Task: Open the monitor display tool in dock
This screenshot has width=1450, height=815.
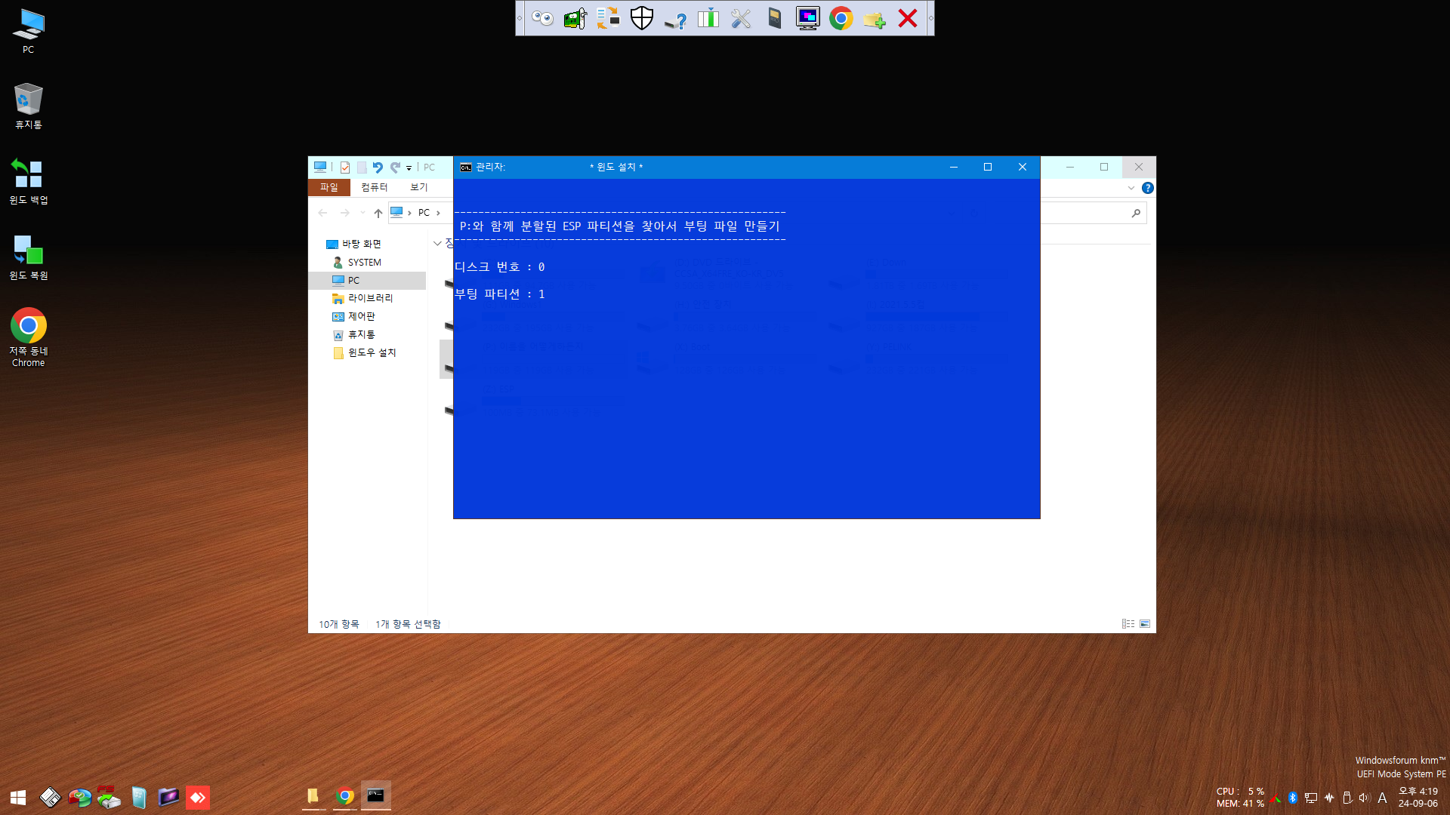Action: [808, 18]
